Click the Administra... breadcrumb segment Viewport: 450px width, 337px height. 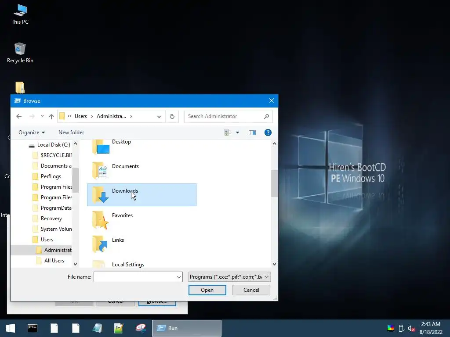(111, 116)
